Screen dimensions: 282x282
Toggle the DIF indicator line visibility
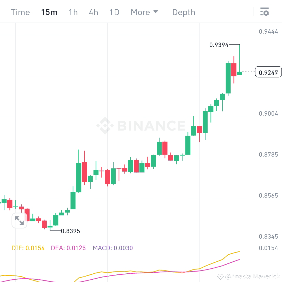28,248
